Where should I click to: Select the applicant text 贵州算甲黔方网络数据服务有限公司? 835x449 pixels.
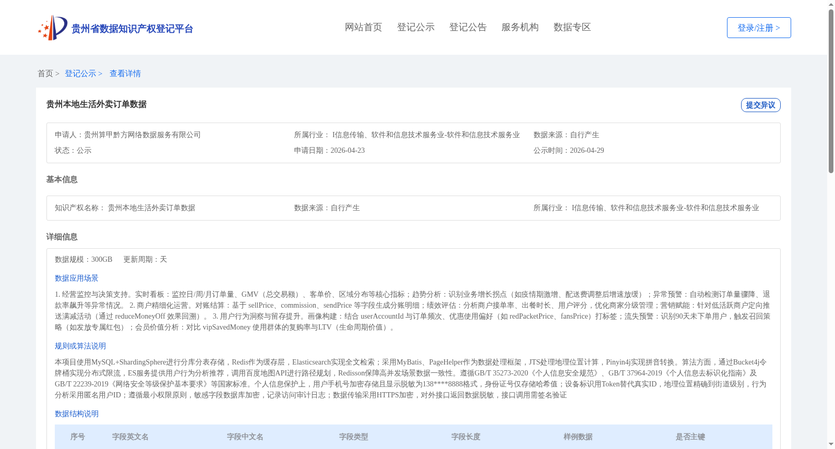tap(142, 135)
